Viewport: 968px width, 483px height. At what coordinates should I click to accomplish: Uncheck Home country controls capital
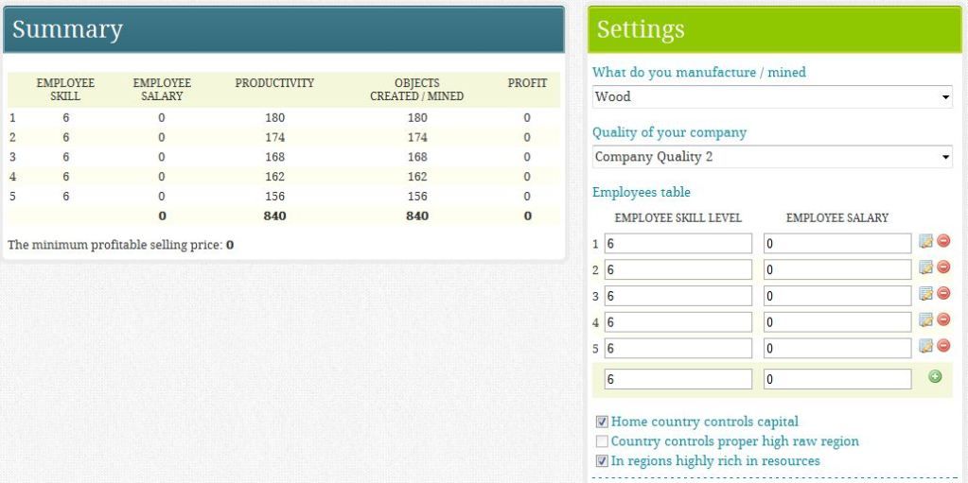[x=602, y=423]
